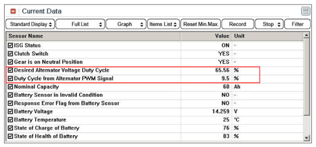Open the Standard Display dropdown

(x=30, y=24)
